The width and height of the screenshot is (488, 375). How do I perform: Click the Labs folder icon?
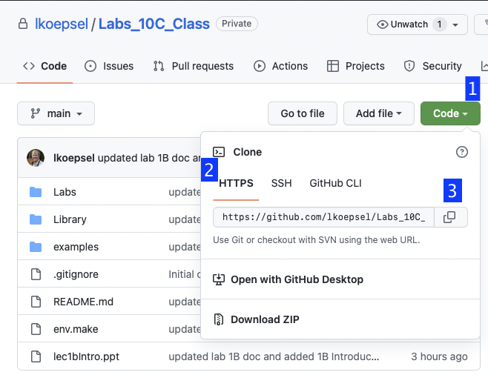(x=36, y=192)
